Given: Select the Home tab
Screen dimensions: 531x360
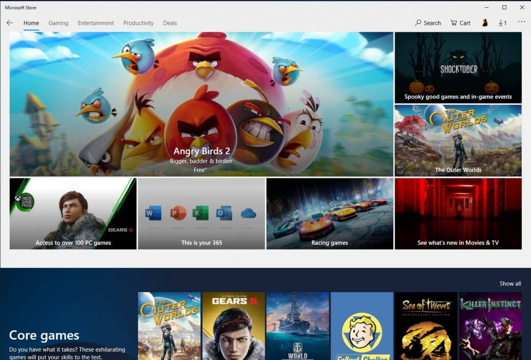Looking at the screenshot, I should click(x=31, y=23).
